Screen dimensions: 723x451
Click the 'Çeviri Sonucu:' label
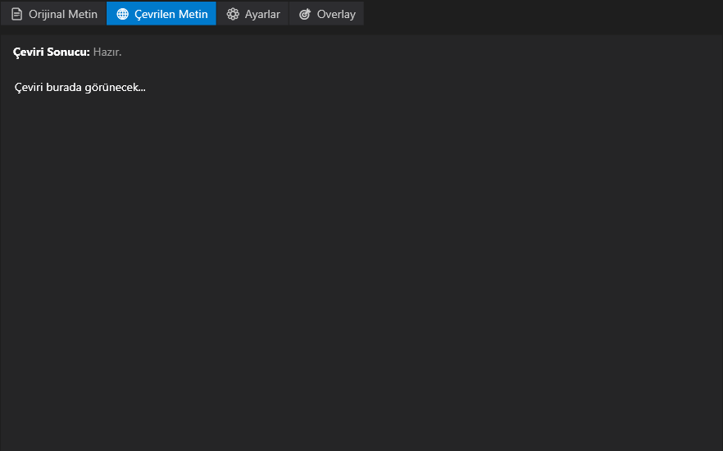click(51, 52)
